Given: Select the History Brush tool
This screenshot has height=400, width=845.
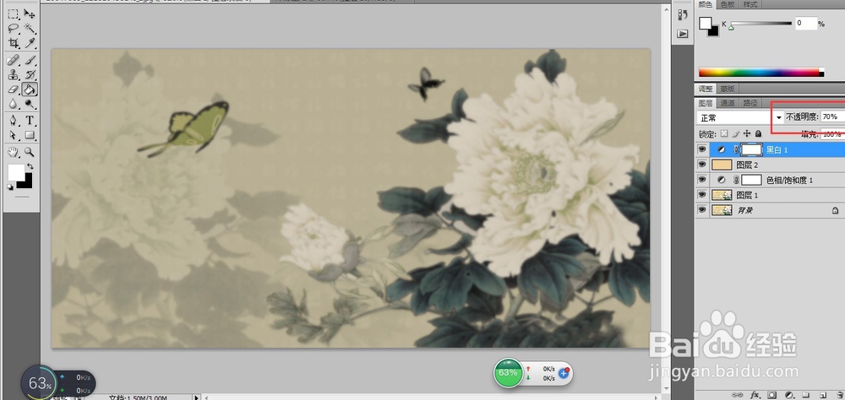Looking at the screenshot, I should 30,74.
